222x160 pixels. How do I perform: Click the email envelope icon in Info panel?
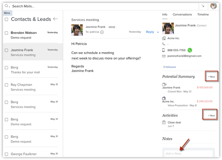coord(164,56)
